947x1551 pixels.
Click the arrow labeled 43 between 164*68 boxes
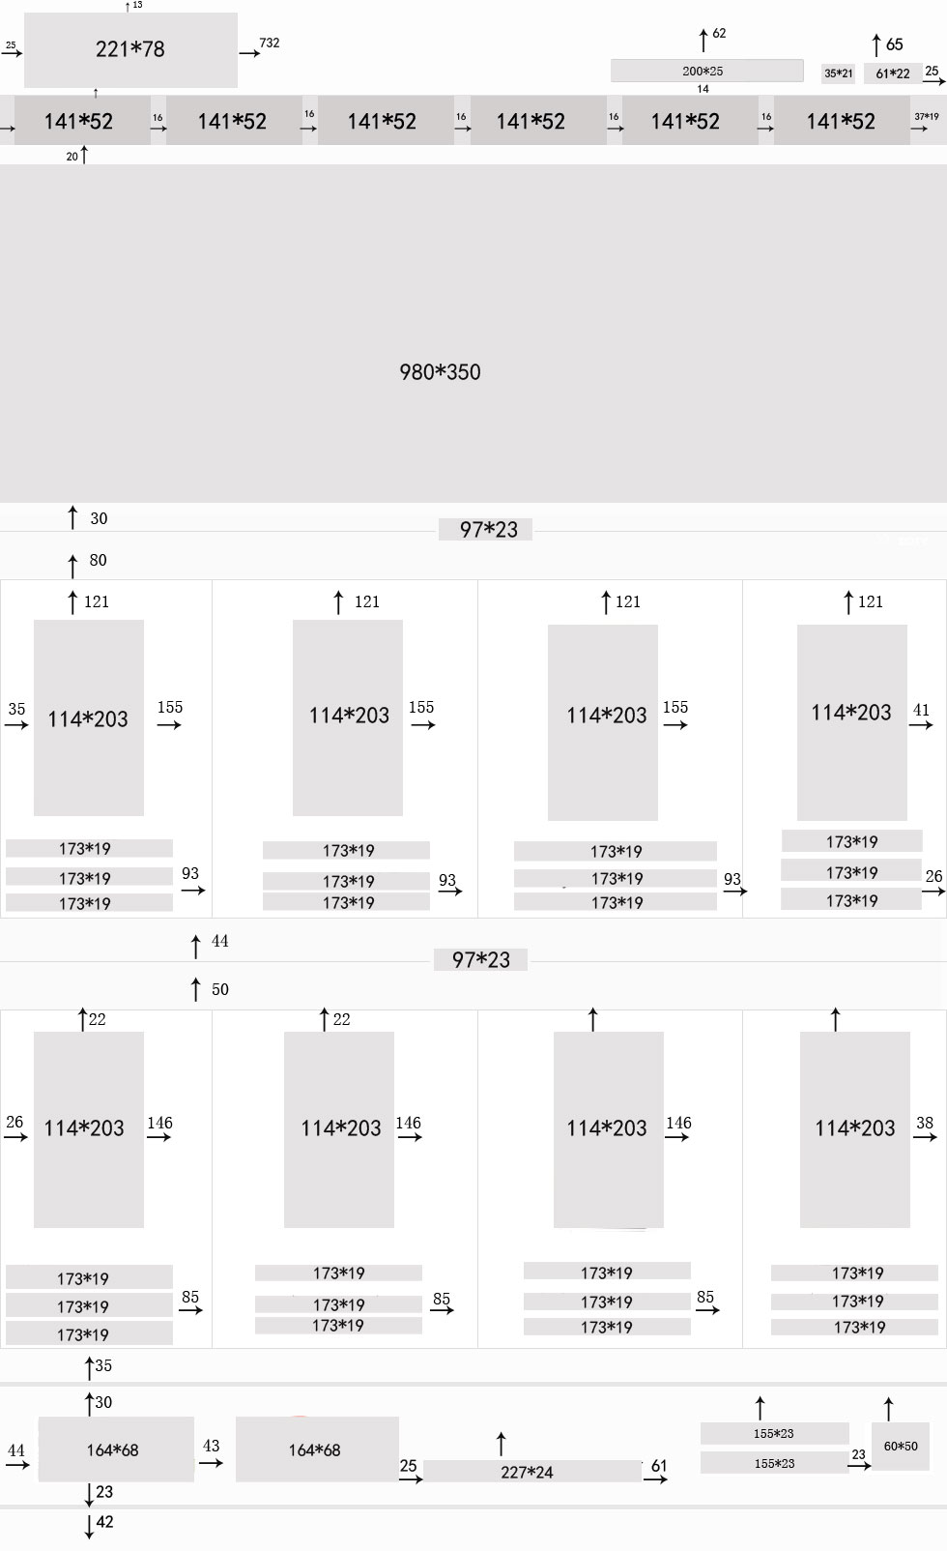[x=212, y=1463]
